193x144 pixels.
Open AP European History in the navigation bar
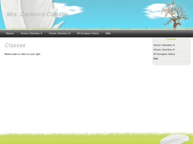pyautogui.click(x=88, y=33)
